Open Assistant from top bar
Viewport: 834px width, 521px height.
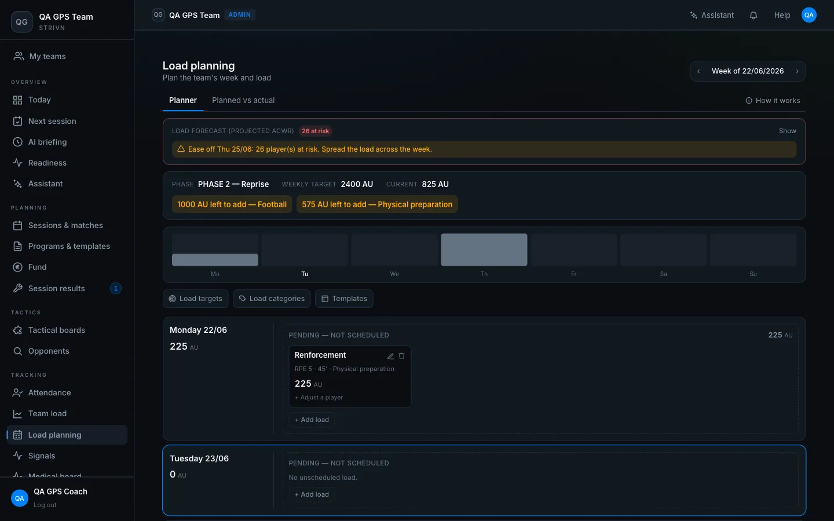[712, 15]
